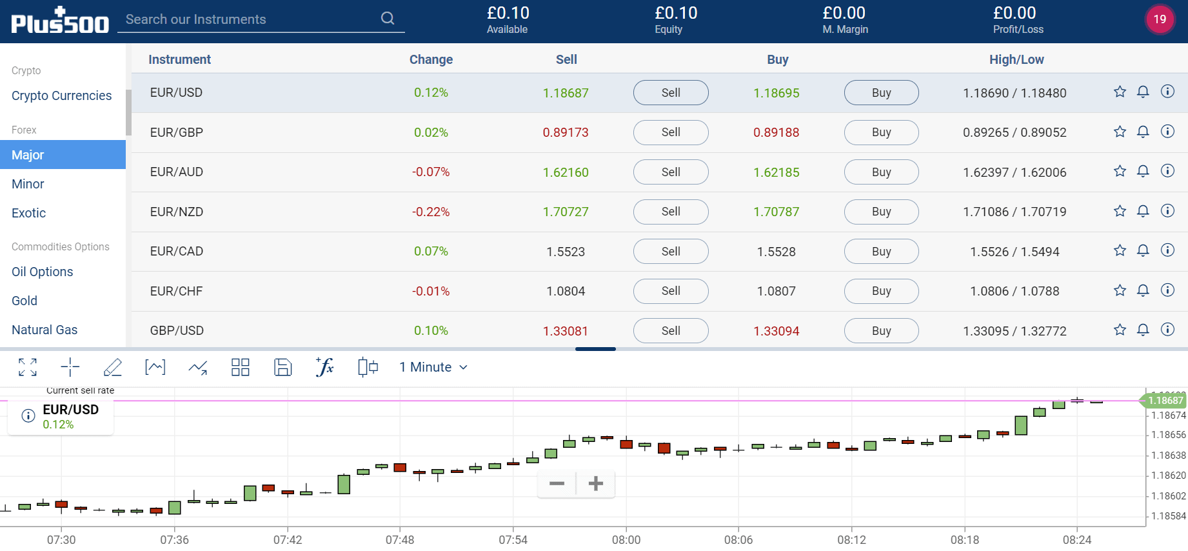Save chart layout with floppy icon
This screenshot has width=1188, height=551.
[283, 367]
